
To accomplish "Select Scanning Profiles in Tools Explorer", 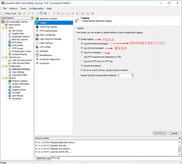I will tap(20, 75).
